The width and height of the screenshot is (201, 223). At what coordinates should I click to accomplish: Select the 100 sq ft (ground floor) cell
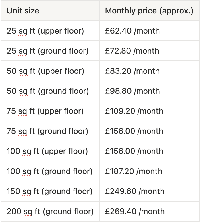coord(50,171)
